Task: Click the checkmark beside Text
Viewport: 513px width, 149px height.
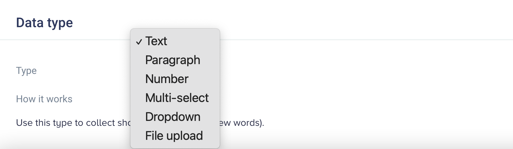Action: pyautogui.click(x=139, y=42)
